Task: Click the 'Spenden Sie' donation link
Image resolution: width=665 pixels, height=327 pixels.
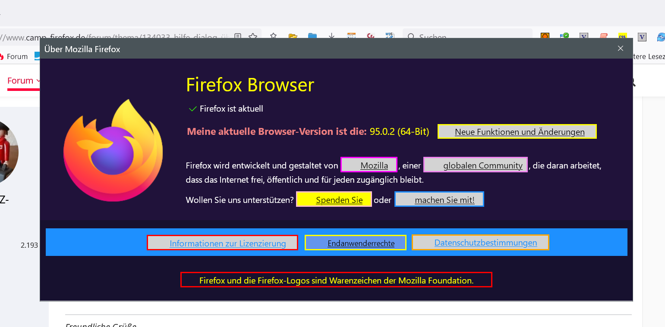Action: click(334, 199)
